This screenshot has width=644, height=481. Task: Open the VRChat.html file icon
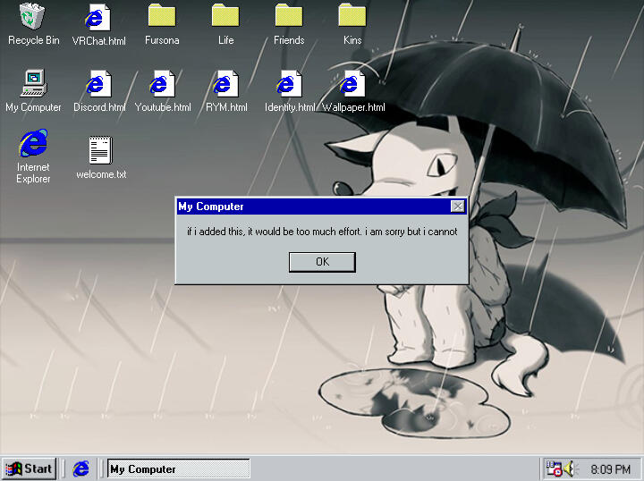[98, 17]
